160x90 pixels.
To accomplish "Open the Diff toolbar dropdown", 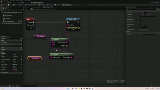I will coord(20,5).
